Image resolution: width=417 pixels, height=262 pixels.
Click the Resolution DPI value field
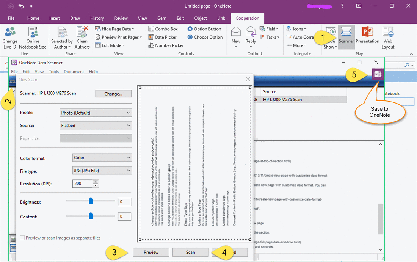coord(83,184)
